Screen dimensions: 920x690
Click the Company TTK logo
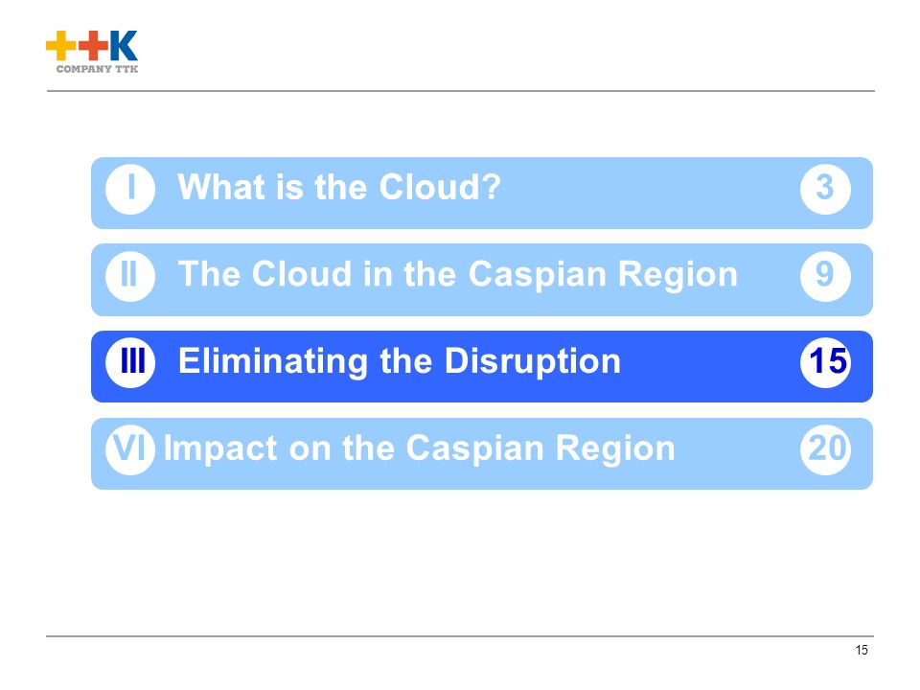[x=92, y=52]
